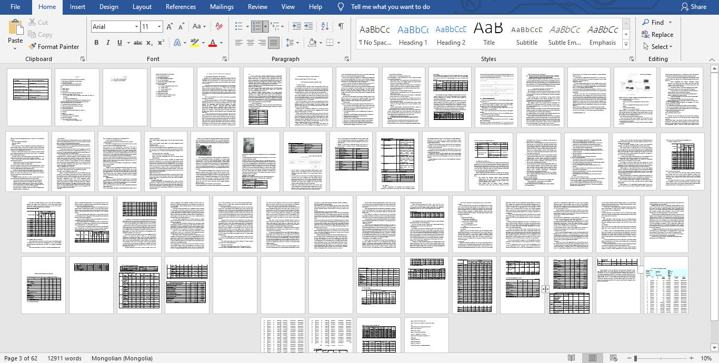The height and width of the screenshot is (363, 719).
Task: Clear all formatting with the eraser icon
Action: click(x=219, y=26)
